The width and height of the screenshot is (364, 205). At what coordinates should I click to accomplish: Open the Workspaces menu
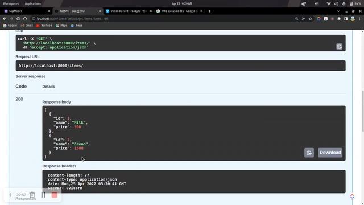coord(11,3)
